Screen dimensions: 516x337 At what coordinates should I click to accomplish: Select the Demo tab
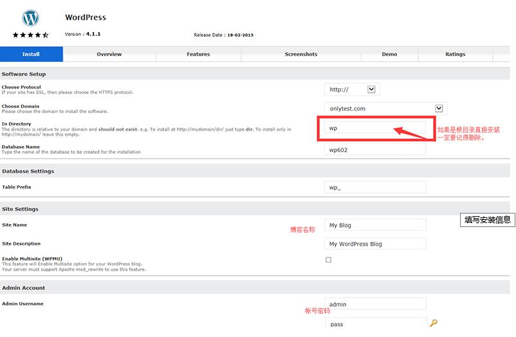(390, 54)
